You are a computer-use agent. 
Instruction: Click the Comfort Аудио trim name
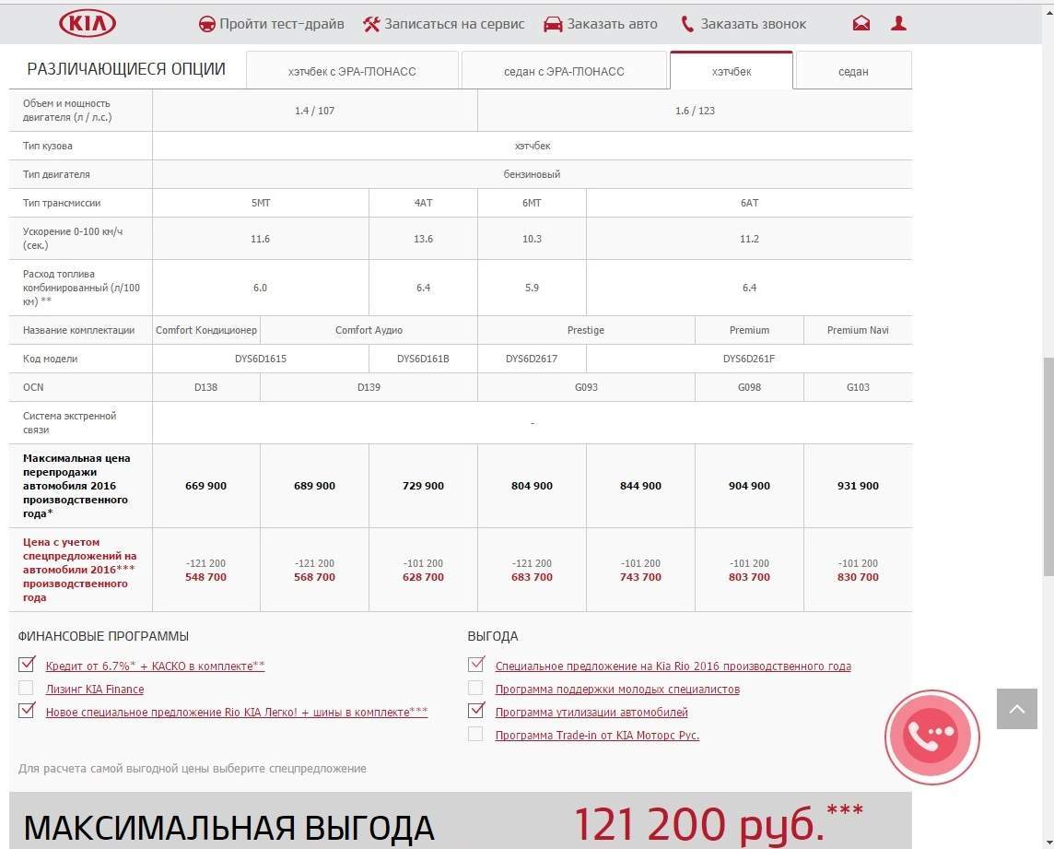tap(369, 330)
